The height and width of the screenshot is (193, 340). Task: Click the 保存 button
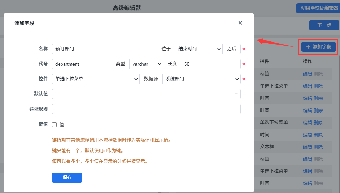[x=67, y=178]
